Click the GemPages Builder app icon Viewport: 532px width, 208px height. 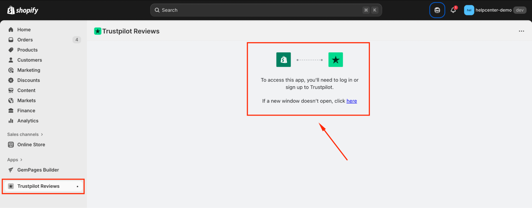click(11, 170)
